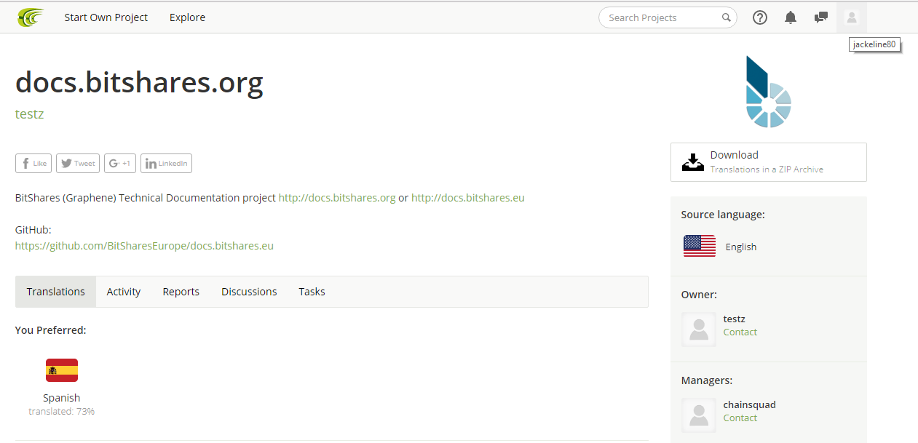Open the Explore menu item

point(187,17)
